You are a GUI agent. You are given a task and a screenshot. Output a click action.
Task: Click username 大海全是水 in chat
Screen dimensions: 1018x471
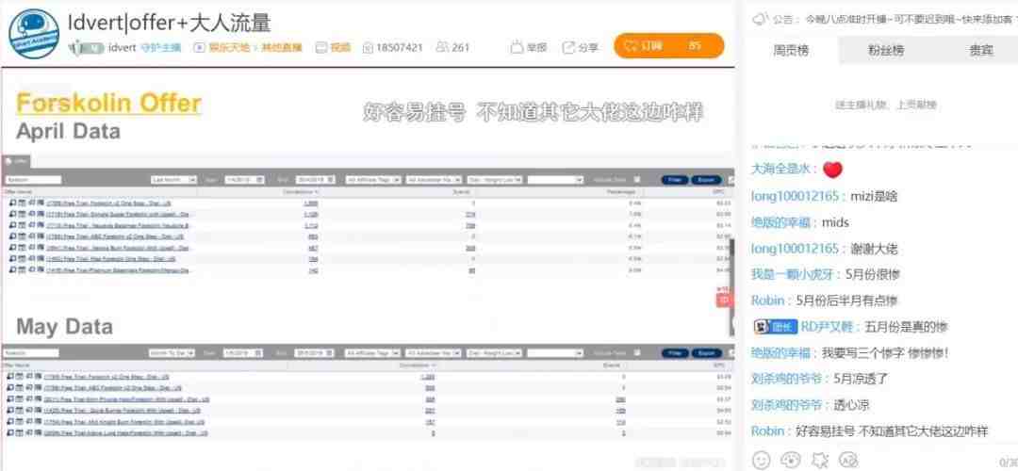(781, 169)
